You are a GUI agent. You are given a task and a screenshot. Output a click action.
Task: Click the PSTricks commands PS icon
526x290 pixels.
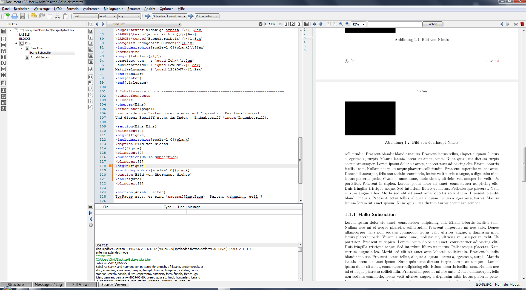4,90
